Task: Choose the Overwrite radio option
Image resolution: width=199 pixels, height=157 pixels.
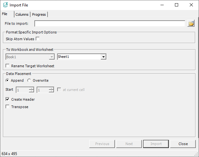Action: pos(29,80)
